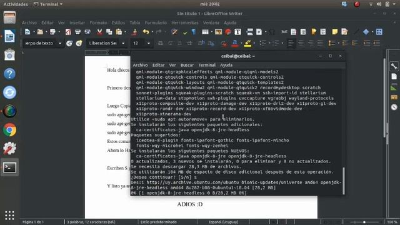The width and height of the screenshot is (400, 225).
Task: Click the Copy icon
Action: tap(109, 32)
